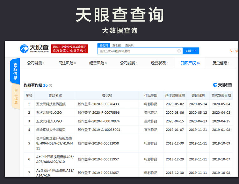Screen dimensions: 239x184
Task: Switch to the 官方信息 side tab
Action: [x=15, y=71]
